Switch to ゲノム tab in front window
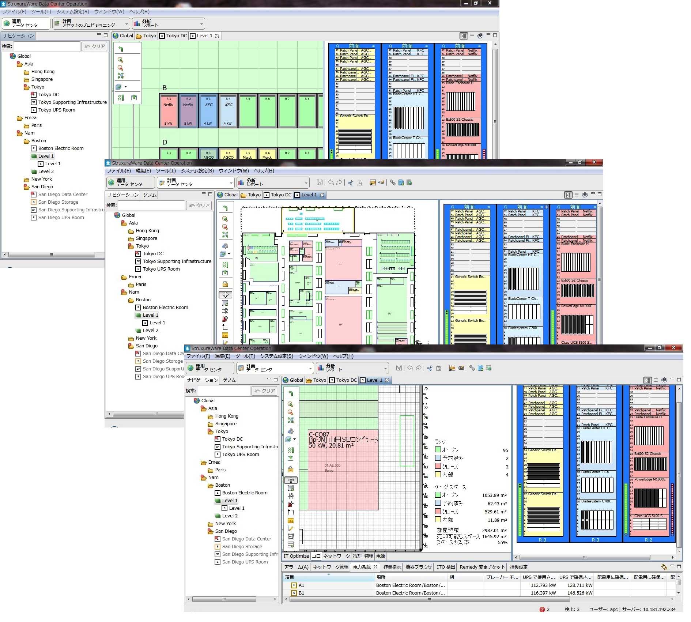Image resolution: width=691 pixels, height=622 pixels. [229, 380]
